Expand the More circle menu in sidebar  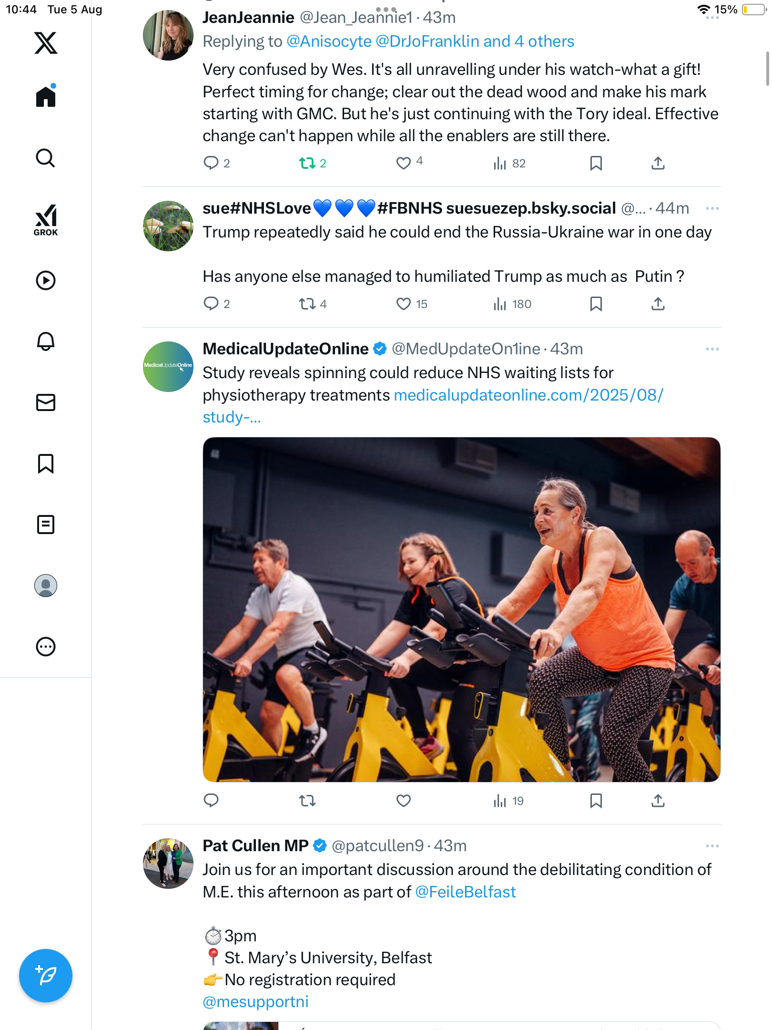click(46, 647)
